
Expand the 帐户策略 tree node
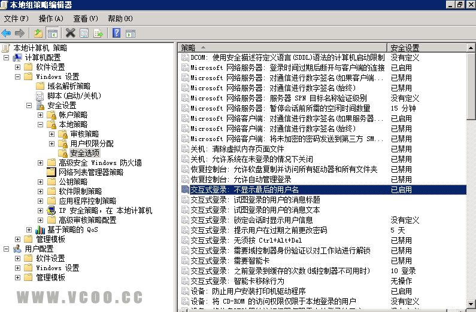click(40, 115)
